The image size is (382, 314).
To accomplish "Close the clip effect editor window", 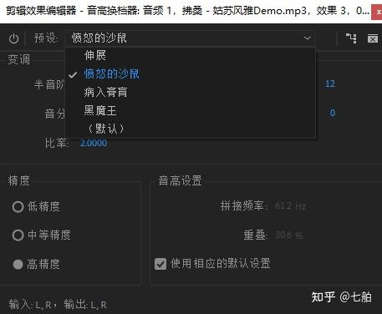I will (377, 13).
